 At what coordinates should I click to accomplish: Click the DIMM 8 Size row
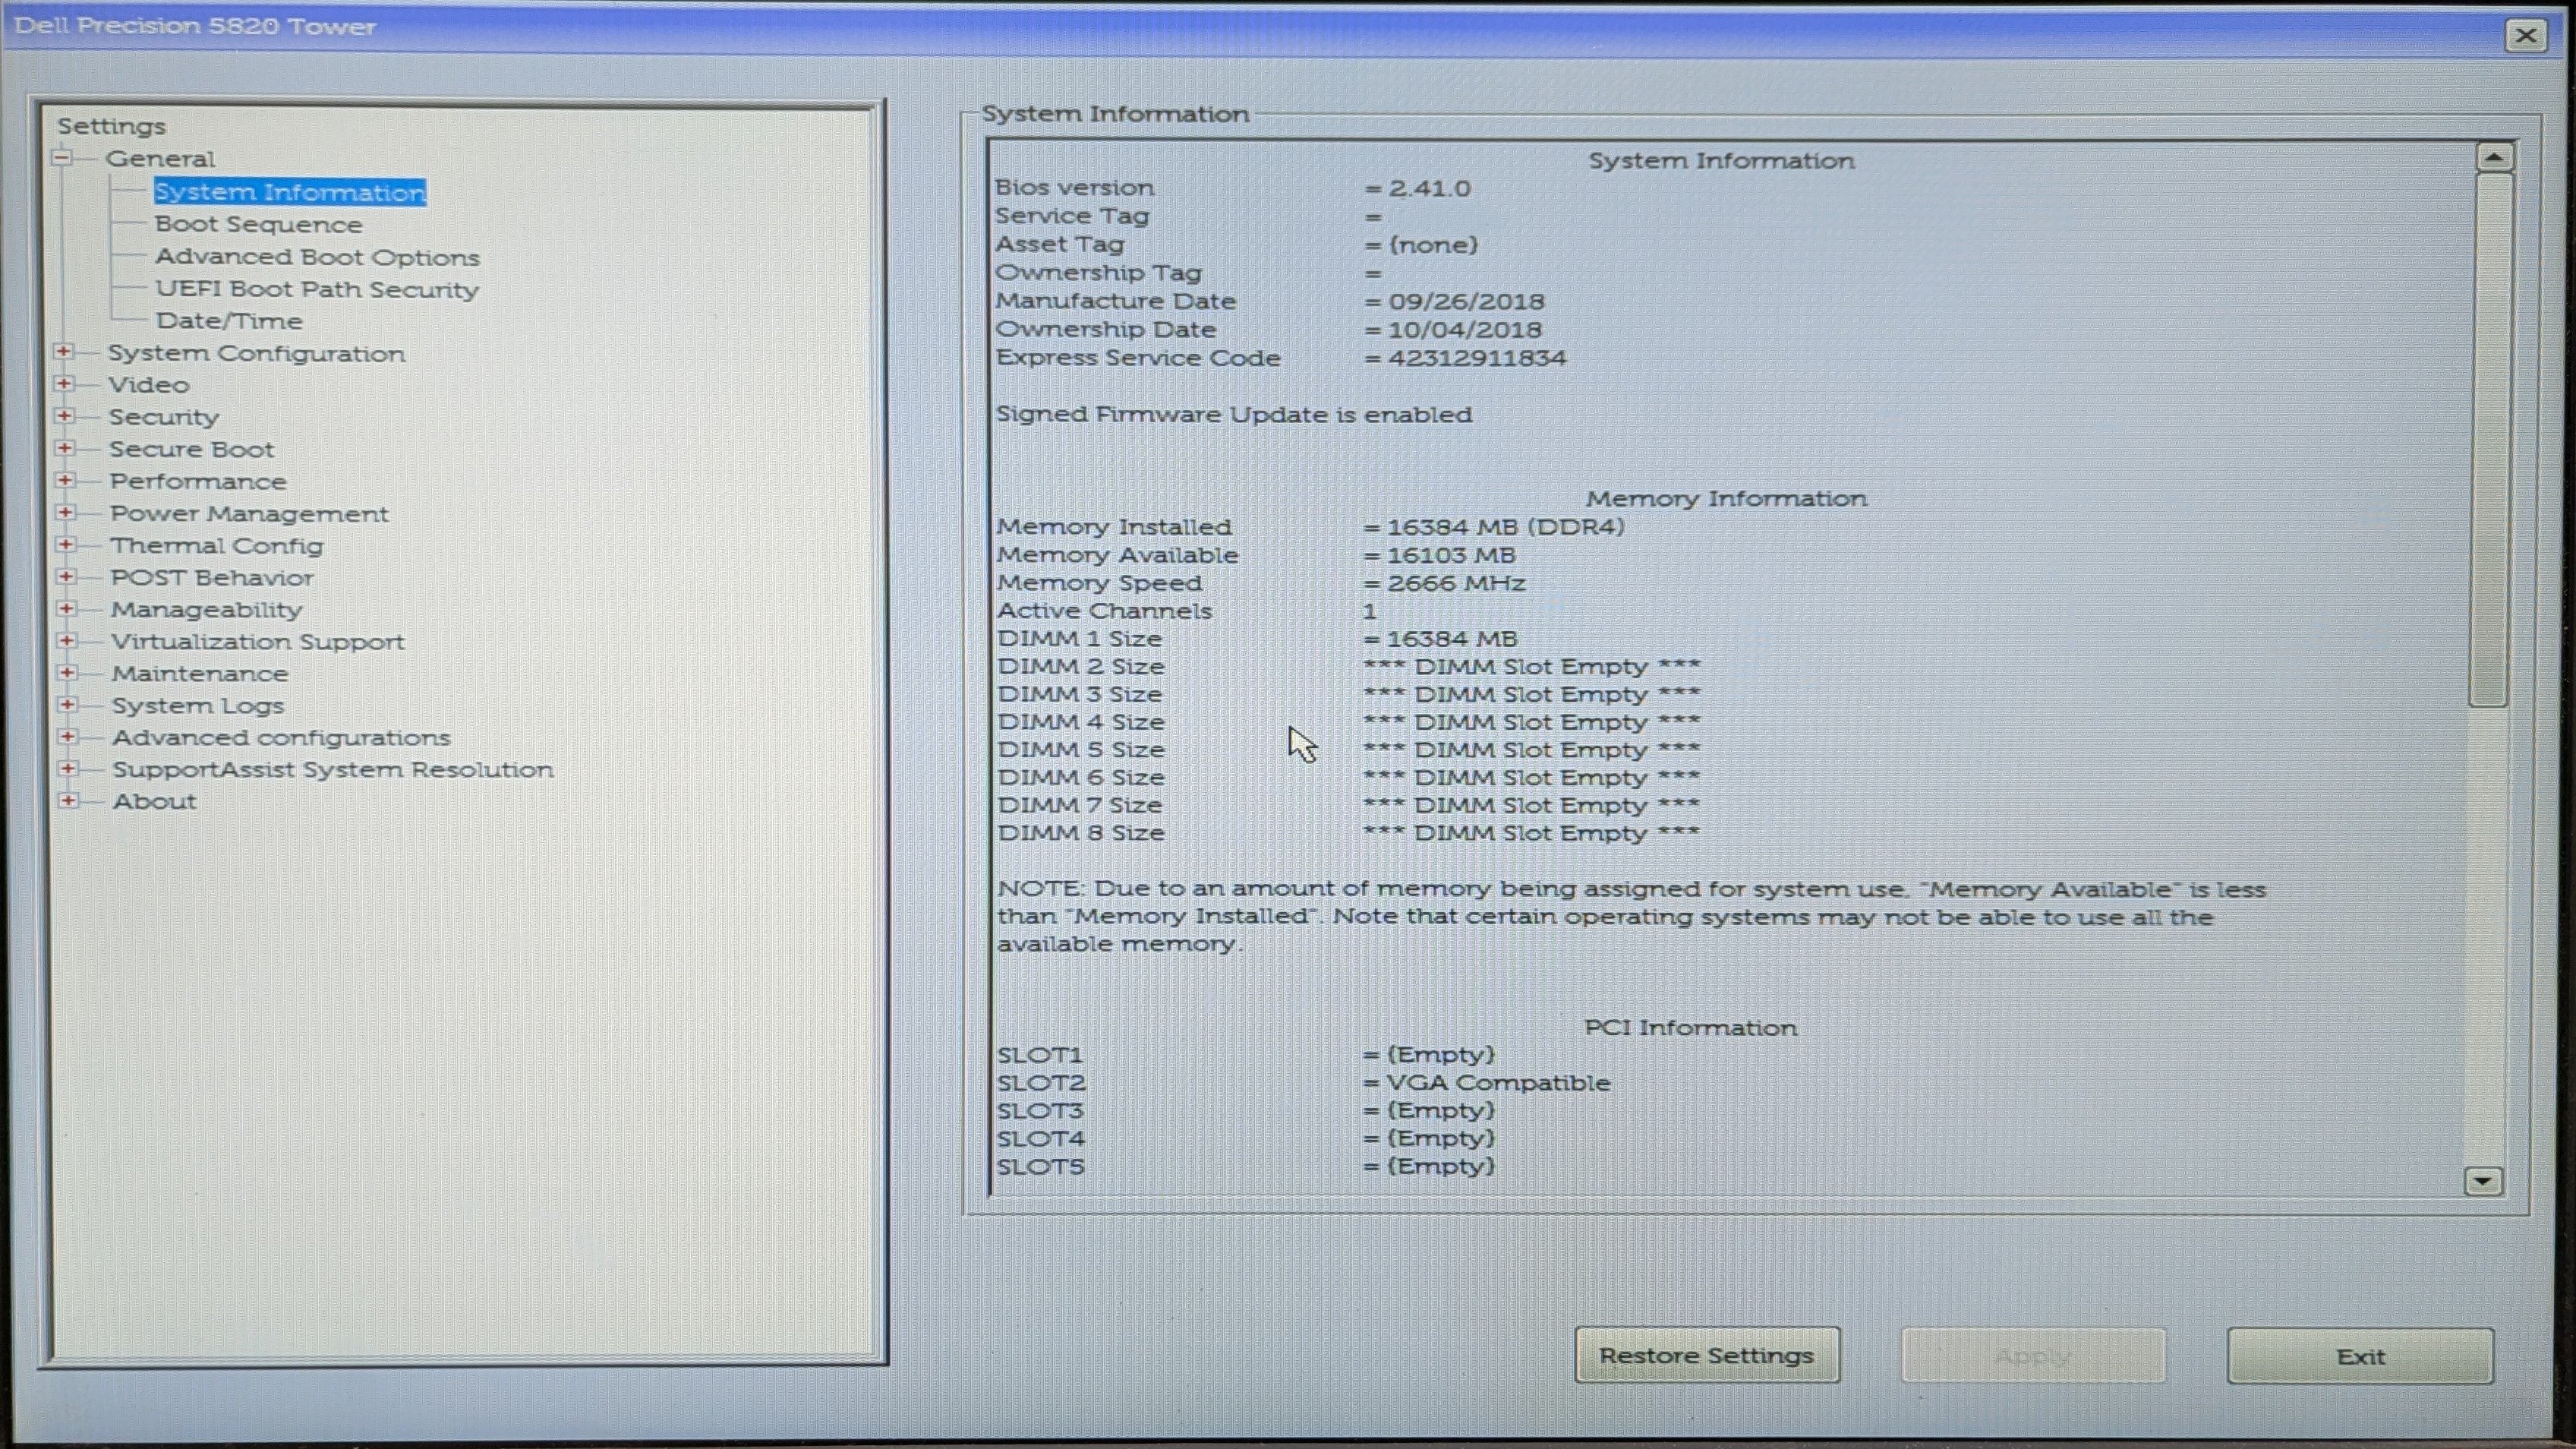[x=1348, y=832]
